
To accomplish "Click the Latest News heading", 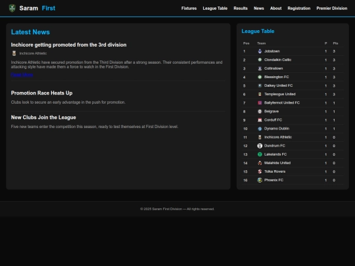I will (30, 32).
